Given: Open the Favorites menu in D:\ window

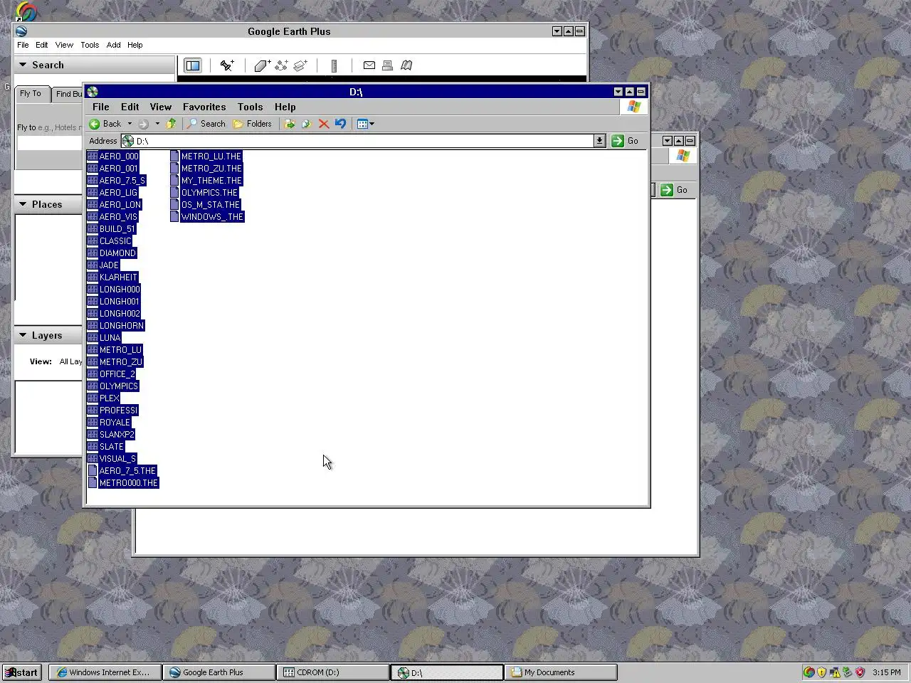Looking at the screenshot, I should 204,107.
